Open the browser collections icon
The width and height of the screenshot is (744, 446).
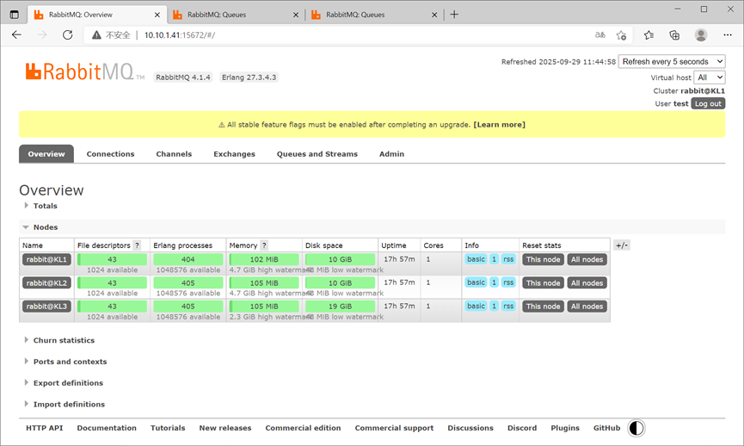point(674,34)
